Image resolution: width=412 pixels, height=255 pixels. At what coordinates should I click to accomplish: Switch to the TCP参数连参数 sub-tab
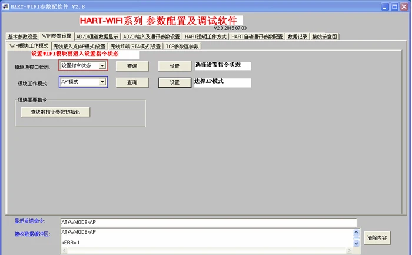tap(182, 47)
